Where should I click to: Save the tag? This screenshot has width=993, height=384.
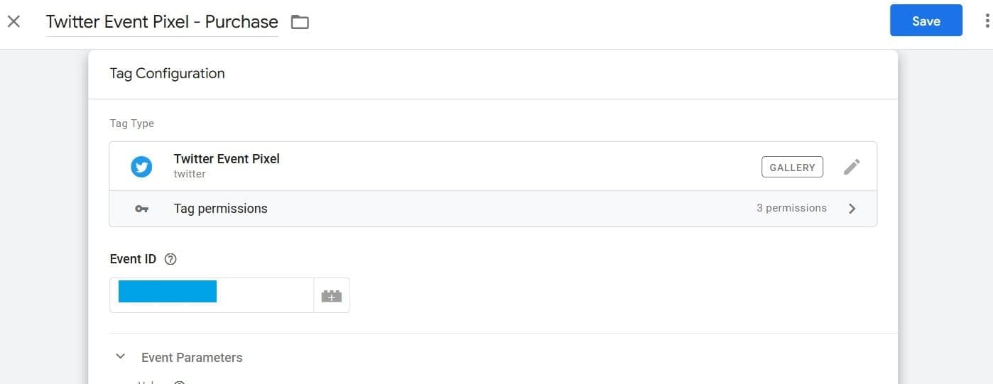[x=926, y=21]
